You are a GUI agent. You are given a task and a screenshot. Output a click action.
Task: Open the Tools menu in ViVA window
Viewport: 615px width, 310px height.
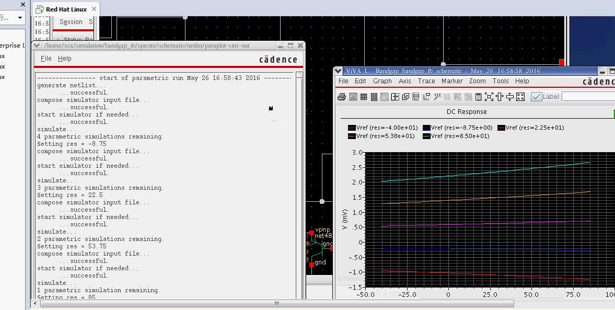pyautogui.click(x=501, y=81)
